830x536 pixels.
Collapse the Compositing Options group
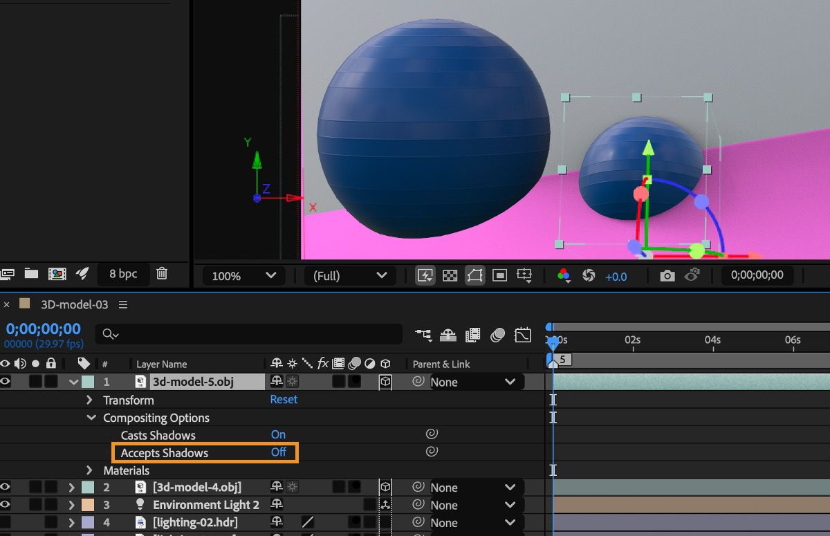[91, 418]
